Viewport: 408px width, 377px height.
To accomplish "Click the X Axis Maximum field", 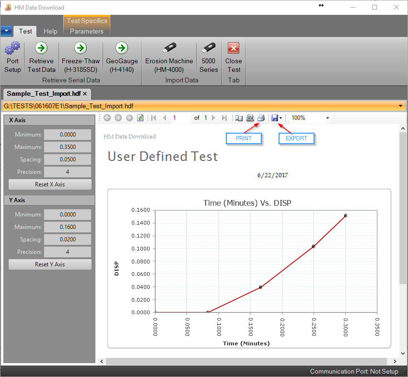I will coord(67,147).
